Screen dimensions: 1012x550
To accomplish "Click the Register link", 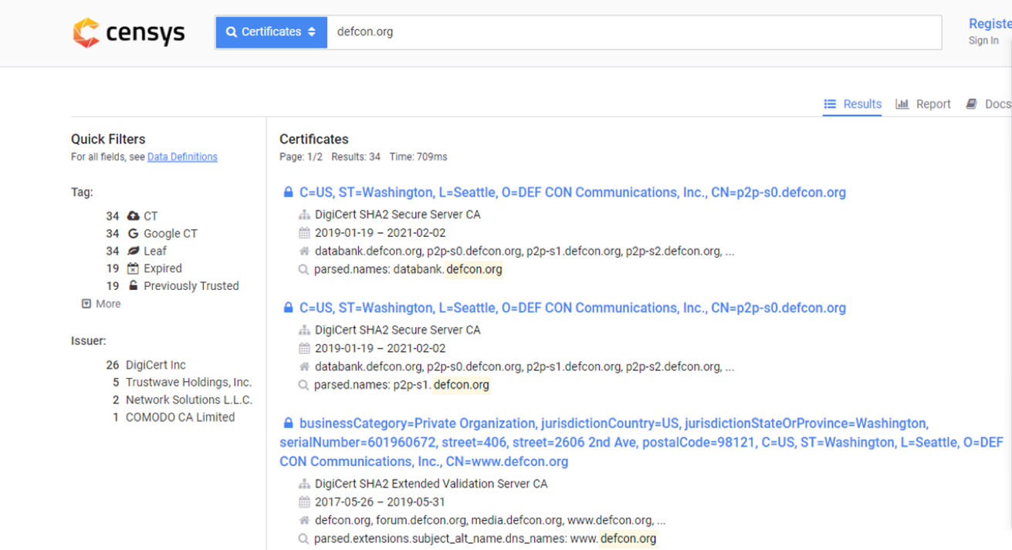I will coord(989,24).
